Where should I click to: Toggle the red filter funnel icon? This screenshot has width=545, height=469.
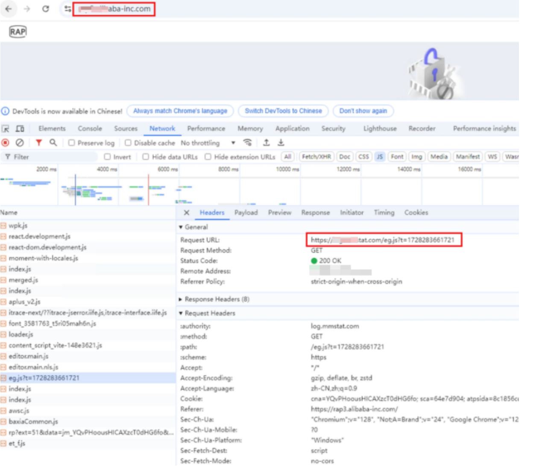[x=39, y=143]
